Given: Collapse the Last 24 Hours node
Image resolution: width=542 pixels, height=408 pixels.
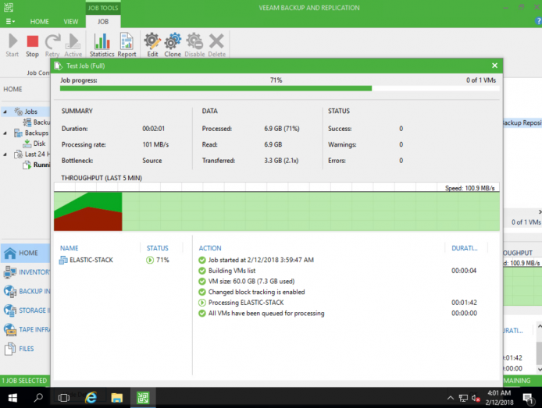Looking at the screenshot, I should (x=5, y=154).
